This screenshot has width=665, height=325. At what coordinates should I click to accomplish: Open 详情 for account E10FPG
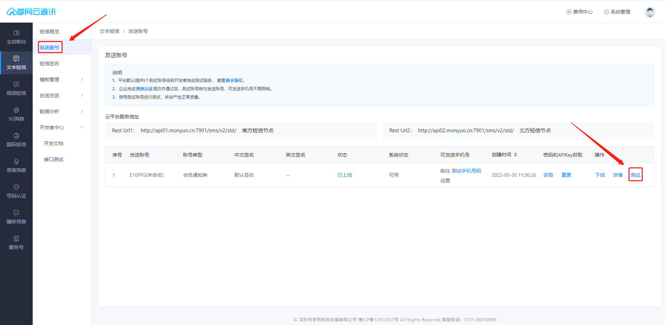pyautogui.click(x=618, y=175)
